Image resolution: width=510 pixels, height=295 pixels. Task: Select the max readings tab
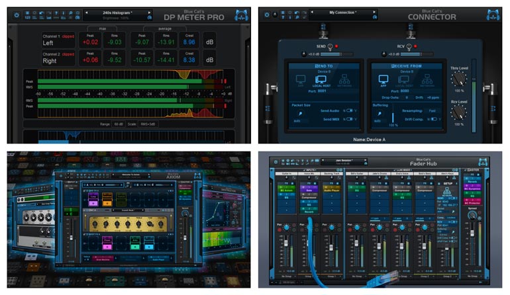coord(102,28)
